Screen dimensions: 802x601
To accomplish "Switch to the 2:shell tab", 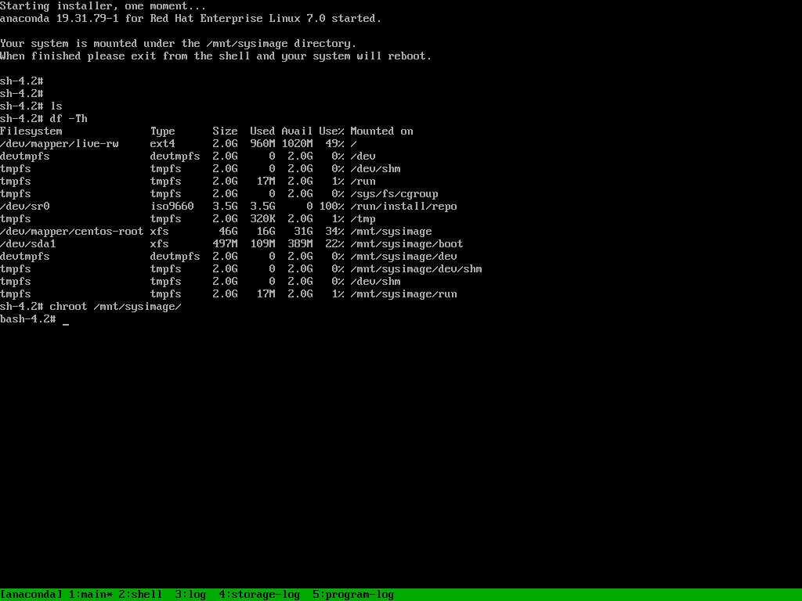I will pyautogui.click(x=140, y=595).
